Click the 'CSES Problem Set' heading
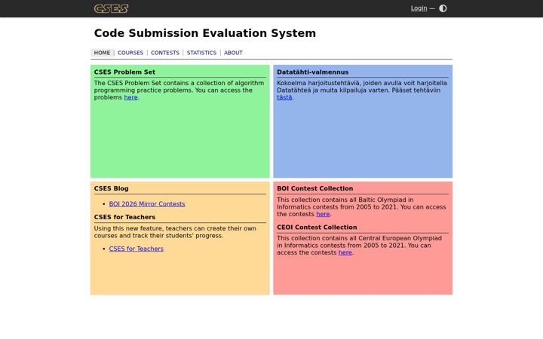Image resolution: width=543 pixels, height=339 pixels. tap(124, 72)
